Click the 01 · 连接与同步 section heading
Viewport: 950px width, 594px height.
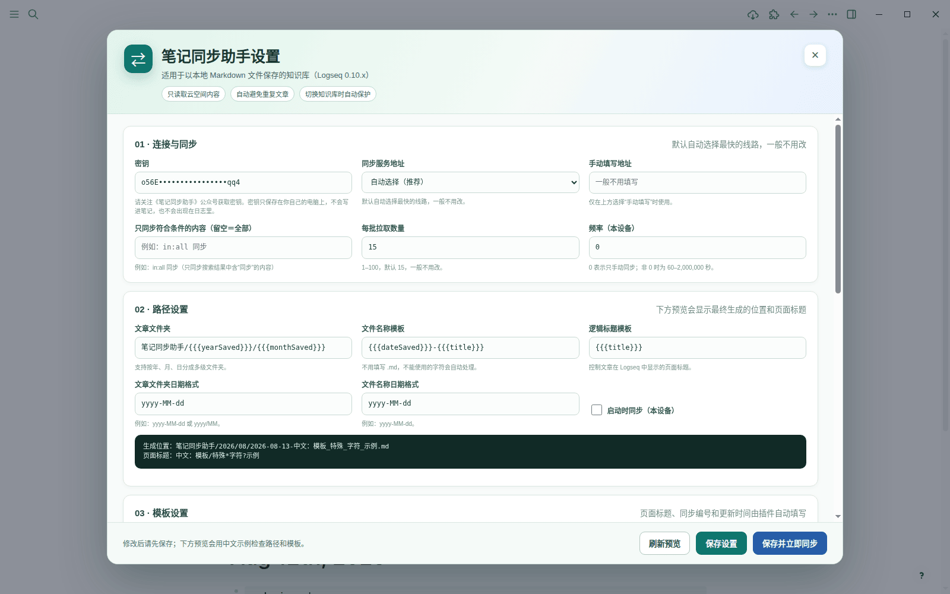click(x=166, y=144)
